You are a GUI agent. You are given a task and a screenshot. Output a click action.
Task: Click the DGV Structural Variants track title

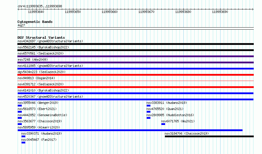(x=41, y=38)
